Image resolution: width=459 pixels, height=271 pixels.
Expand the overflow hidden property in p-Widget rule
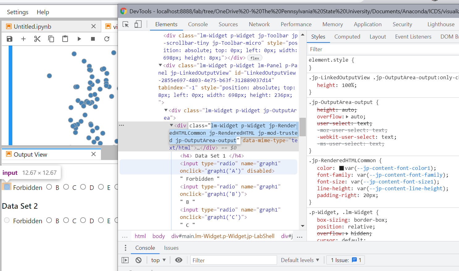coord(347,233)
